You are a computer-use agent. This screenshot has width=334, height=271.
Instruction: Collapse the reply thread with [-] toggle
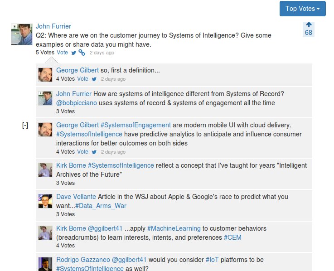(25, 126)
